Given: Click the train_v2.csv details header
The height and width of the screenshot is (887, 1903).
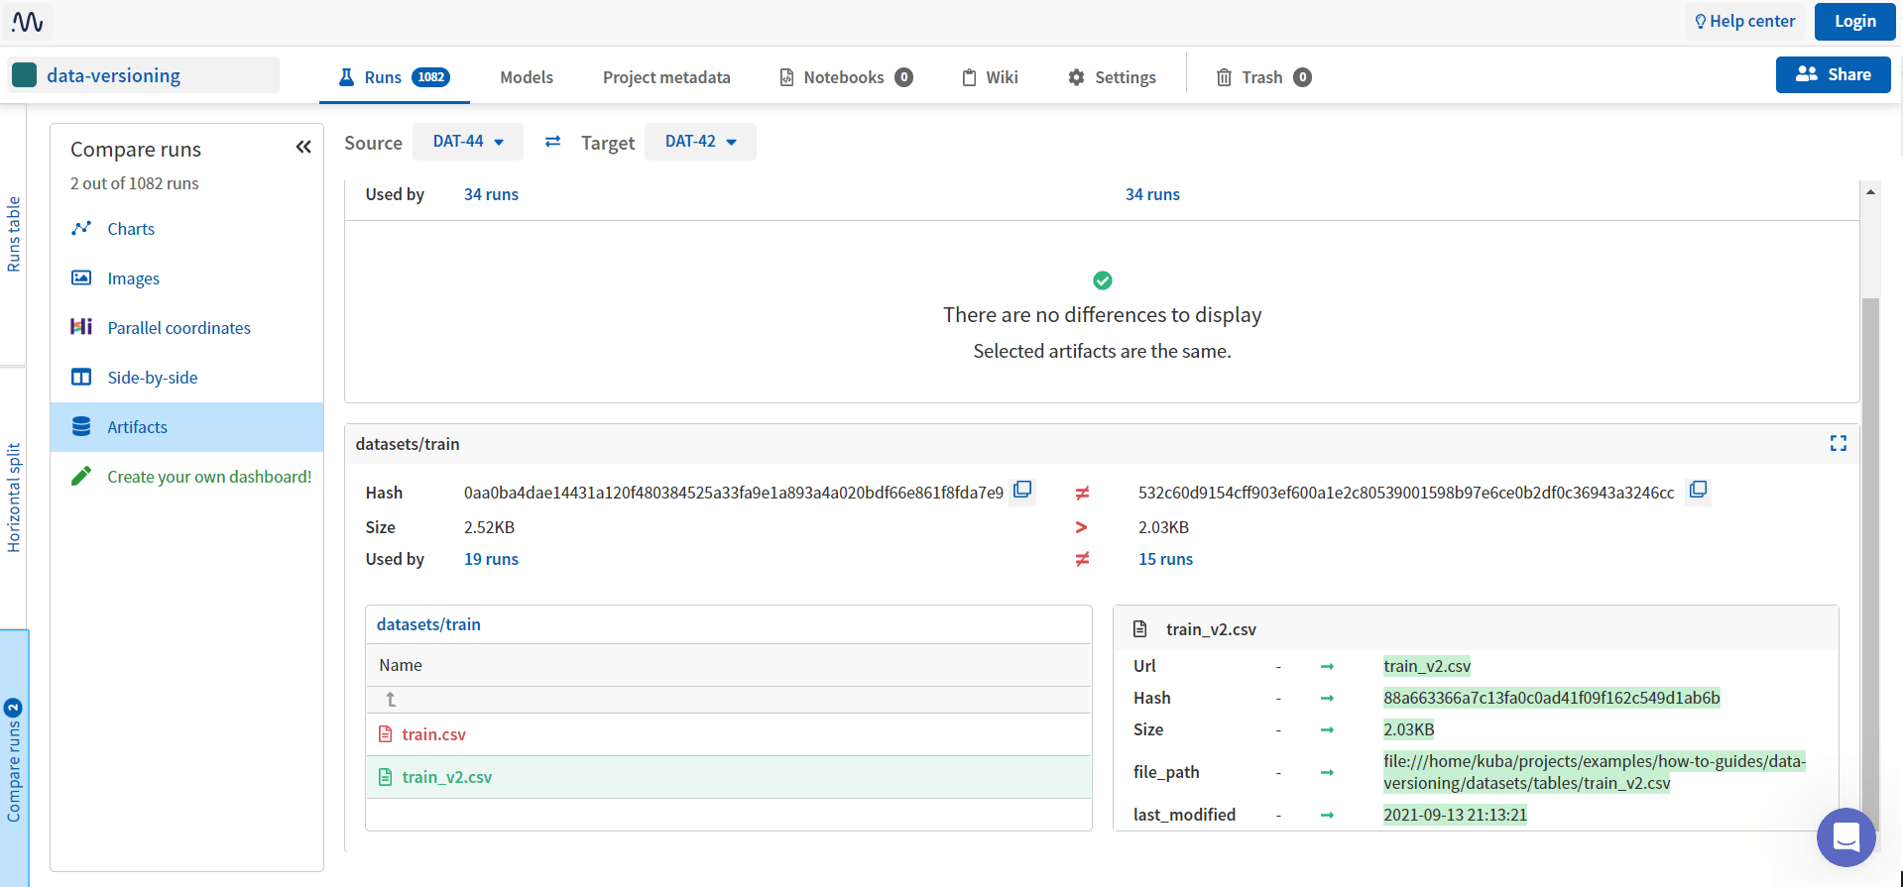Looking at the screenshot, I should 1476,629.
